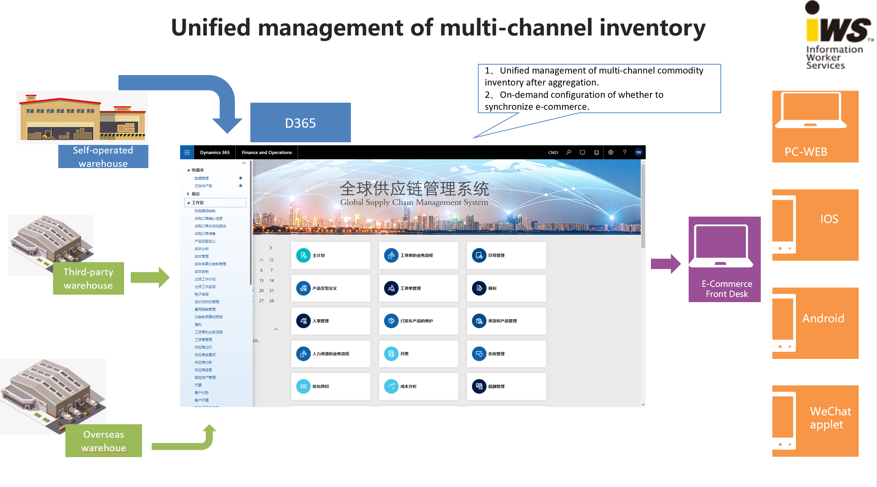This screenshot has width=877, height=487.
Task: Select 客户开票 in the sidebar list
Action: coord(201,400)
